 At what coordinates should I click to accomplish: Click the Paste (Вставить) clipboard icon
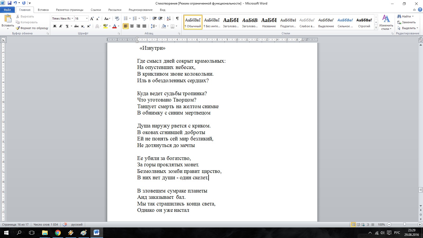click(x=8, y=19)
